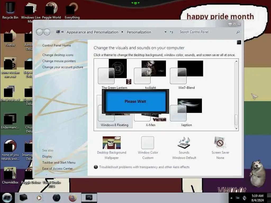Click the Forward navigation button

tap(47, 32)
